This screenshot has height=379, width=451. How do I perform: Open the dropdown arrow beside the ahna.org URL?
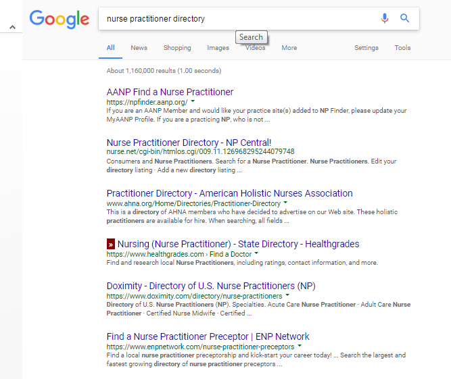pyautogui.click(x=285, y=203)
